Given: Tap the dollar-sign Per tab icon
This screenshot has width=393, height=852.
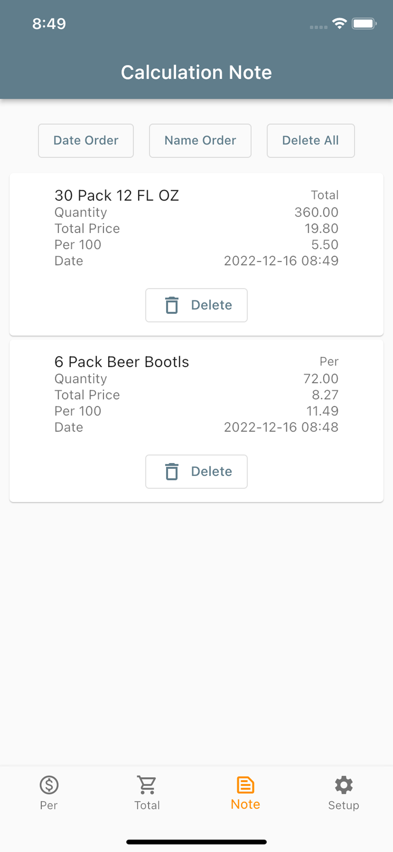Looking at the screenshot, I should 49,785.
